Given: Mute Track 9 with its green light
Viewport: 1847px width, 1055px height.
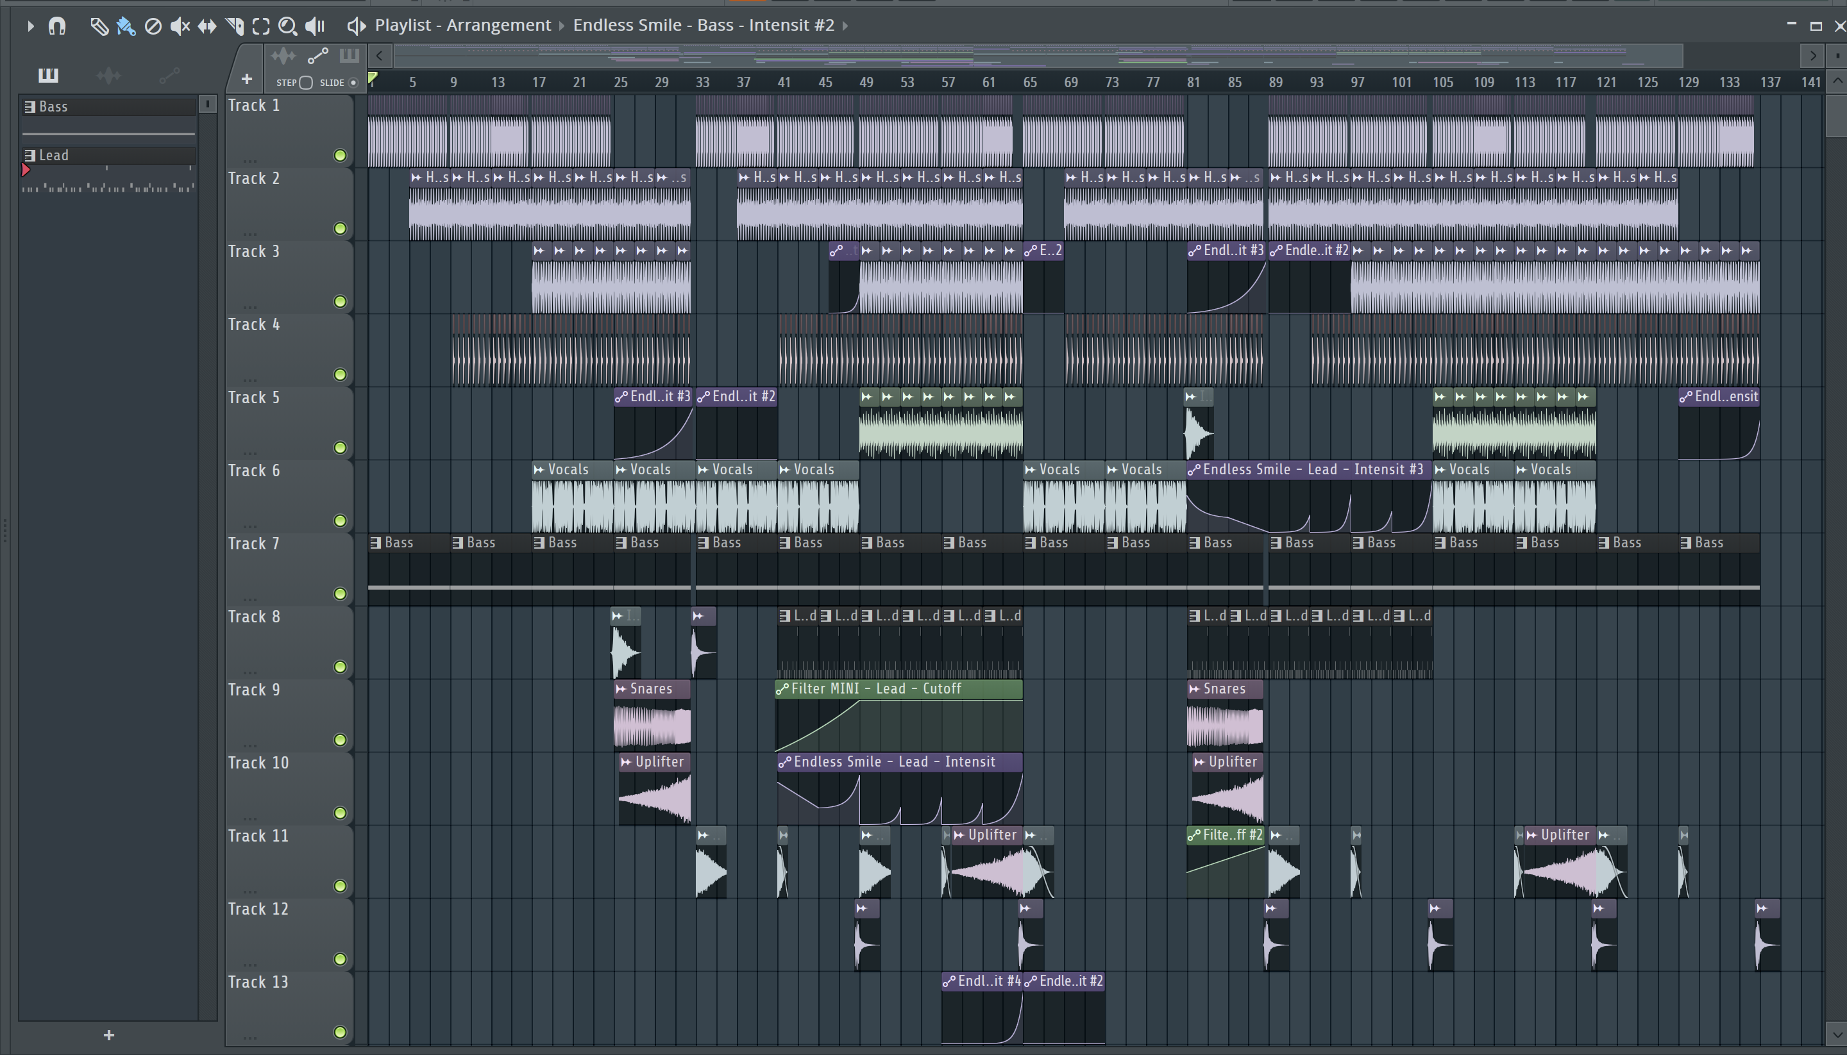Looking at the screenshot, I should [340, 740].
